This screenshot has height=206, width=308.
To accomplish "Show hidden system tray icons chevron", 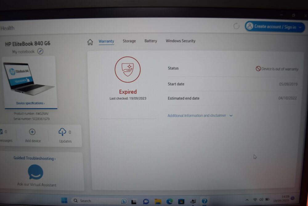I will (x=247, y=200).
